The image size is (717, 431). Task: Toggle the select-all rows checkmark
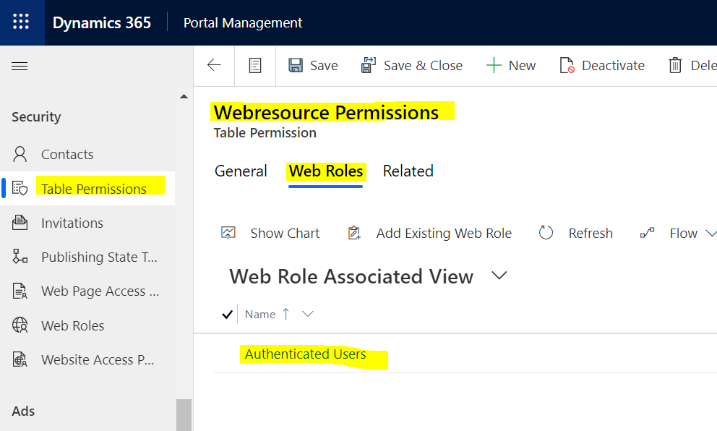point(227,314)
